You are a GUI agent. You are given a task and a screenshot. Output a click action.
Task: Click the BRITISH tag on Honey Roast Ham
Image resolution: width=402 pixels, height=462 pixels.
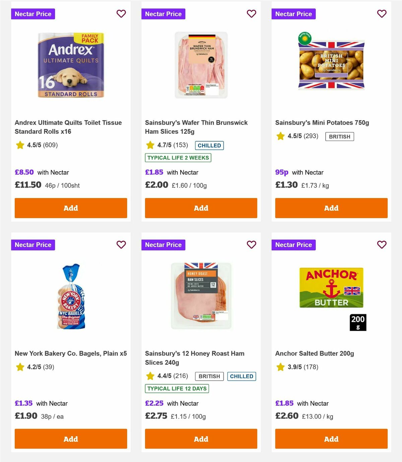tap(209, 376)
